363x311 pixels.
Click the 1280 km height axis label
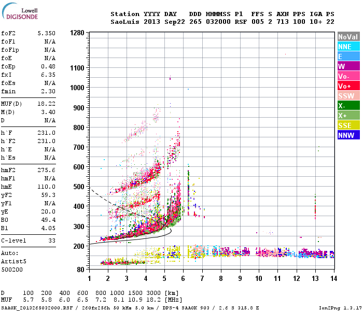click(77, 33)
